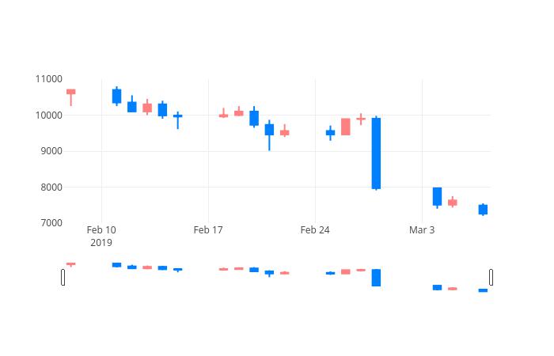The image size is (554, 356).
Task: Click the Feb 24 axis label
Action: pos(315,230)
